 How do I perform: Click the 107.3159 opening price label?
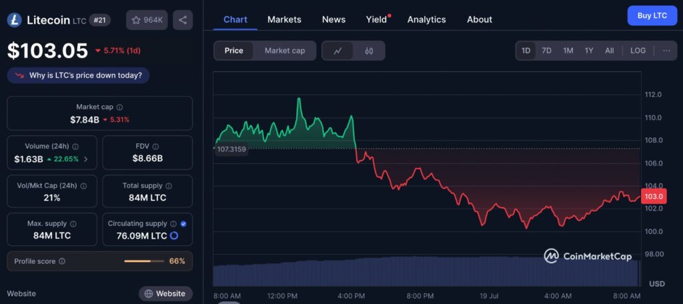[x=231, y=149]
